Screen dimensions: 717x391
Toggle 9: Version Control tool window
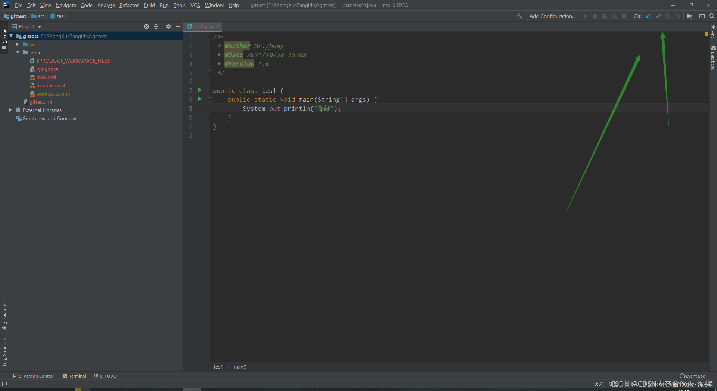[x=33, y=376]
